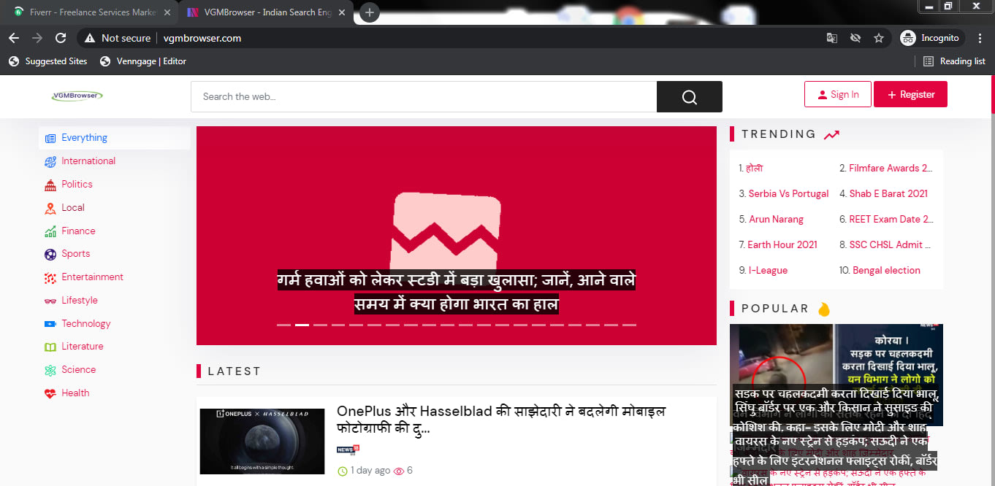Open the Entertainment category
This screenshot has width=995, height=486.
(92, 277)
